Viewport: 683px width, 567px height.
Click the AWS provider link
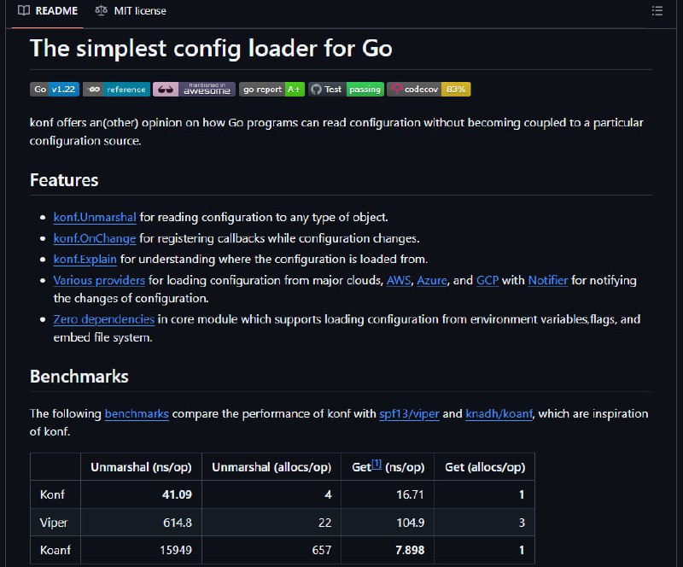(x=399, y=280)
